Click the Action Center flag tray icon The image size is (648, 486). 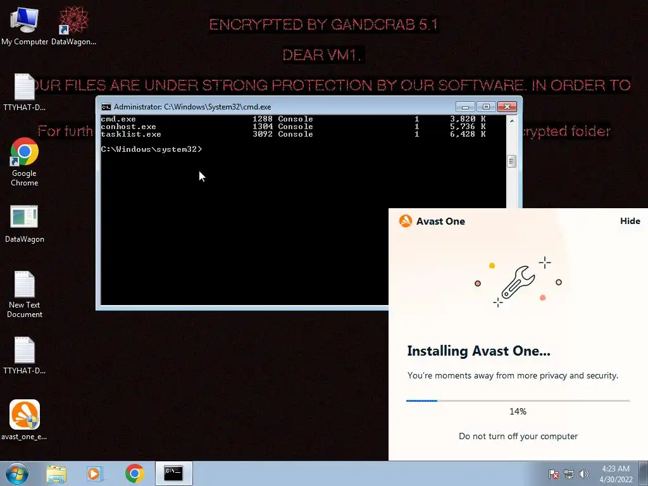553,474
